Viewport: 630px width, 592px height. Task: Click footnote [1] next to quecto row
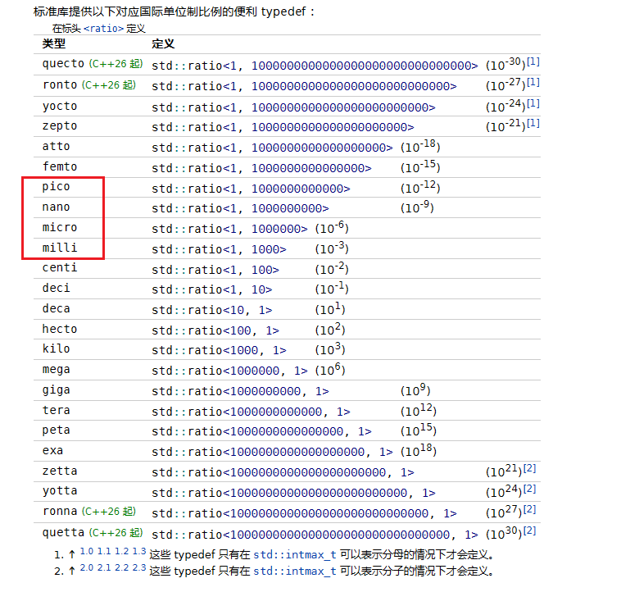click(533, 61)
